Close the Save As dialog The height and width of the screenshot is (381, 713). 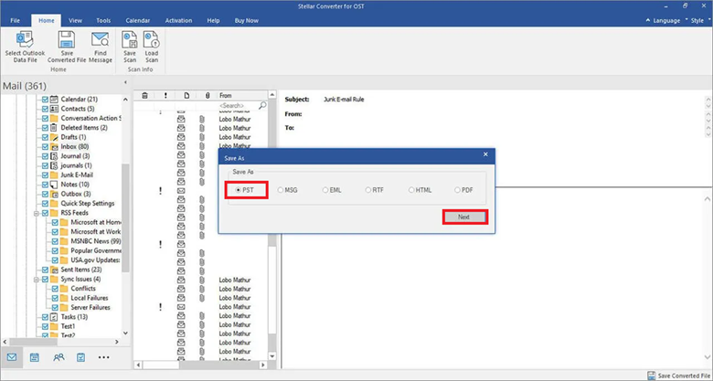pyautogui.click(x=485, y=154)
